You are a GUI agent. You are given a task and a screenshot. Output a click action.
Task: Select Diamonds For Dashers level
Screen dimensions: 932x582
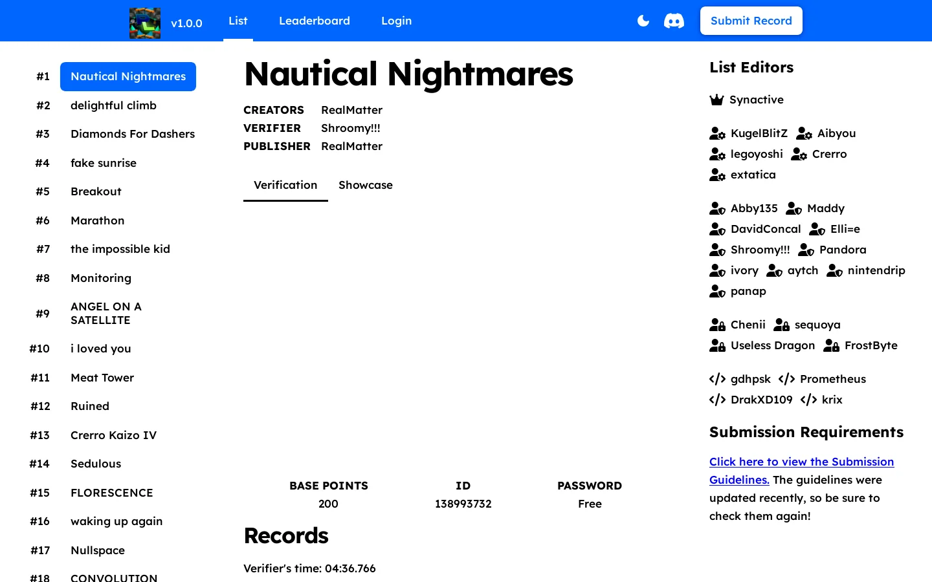point(133,134)
